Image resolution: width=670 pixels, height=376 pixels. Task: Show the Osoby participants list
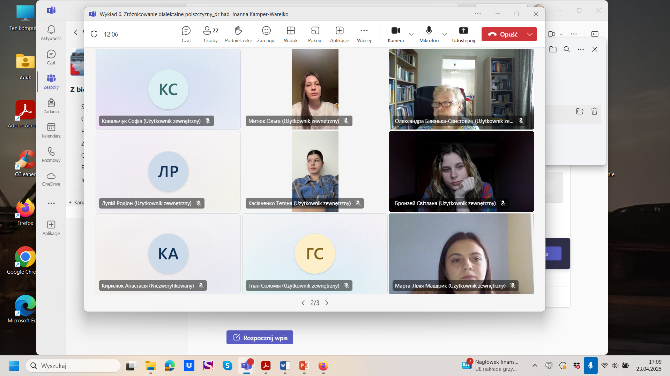210,34
